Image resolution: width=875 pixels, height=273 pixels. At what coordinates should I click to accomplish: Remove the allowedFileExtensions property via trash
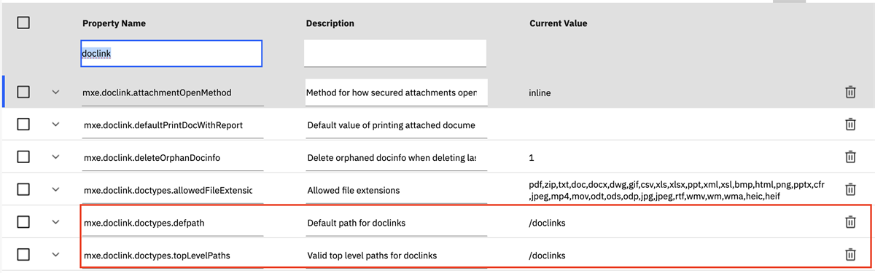(x=849, y=189)
